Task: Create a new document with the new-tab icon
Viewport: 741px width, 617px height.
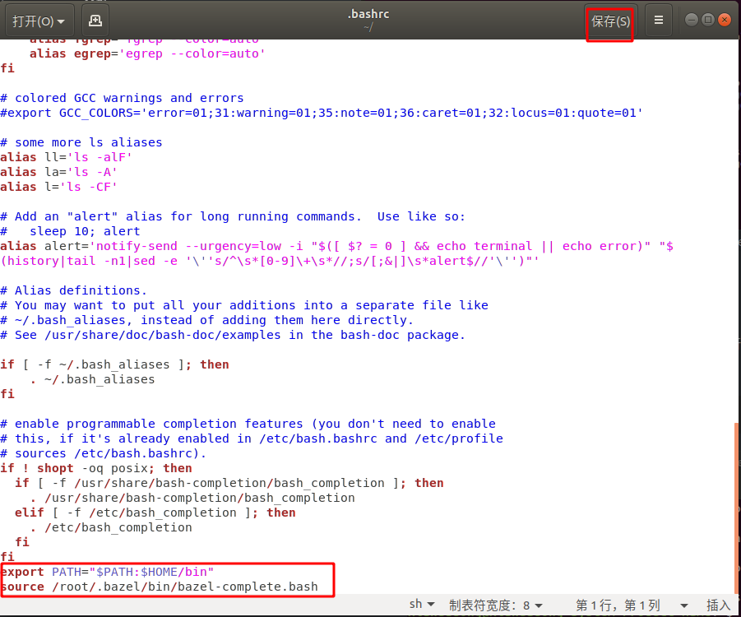Action: (95, 20)
